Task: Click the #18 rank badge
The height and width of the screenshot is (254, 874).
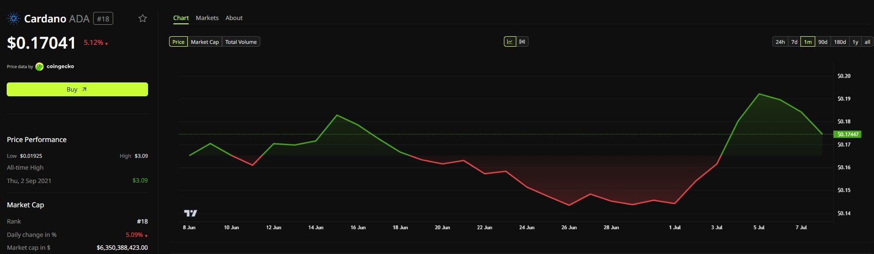Action: [103, 19]
